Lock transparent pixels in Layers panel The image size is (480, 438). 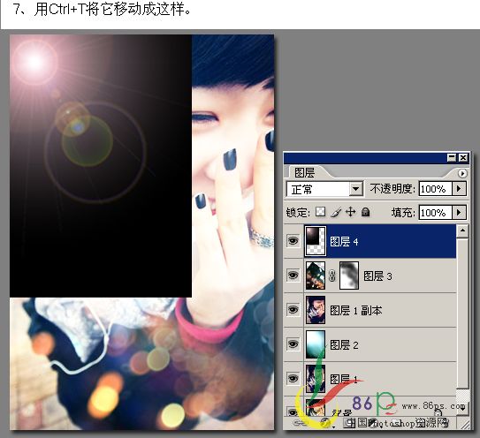[320, 212]
